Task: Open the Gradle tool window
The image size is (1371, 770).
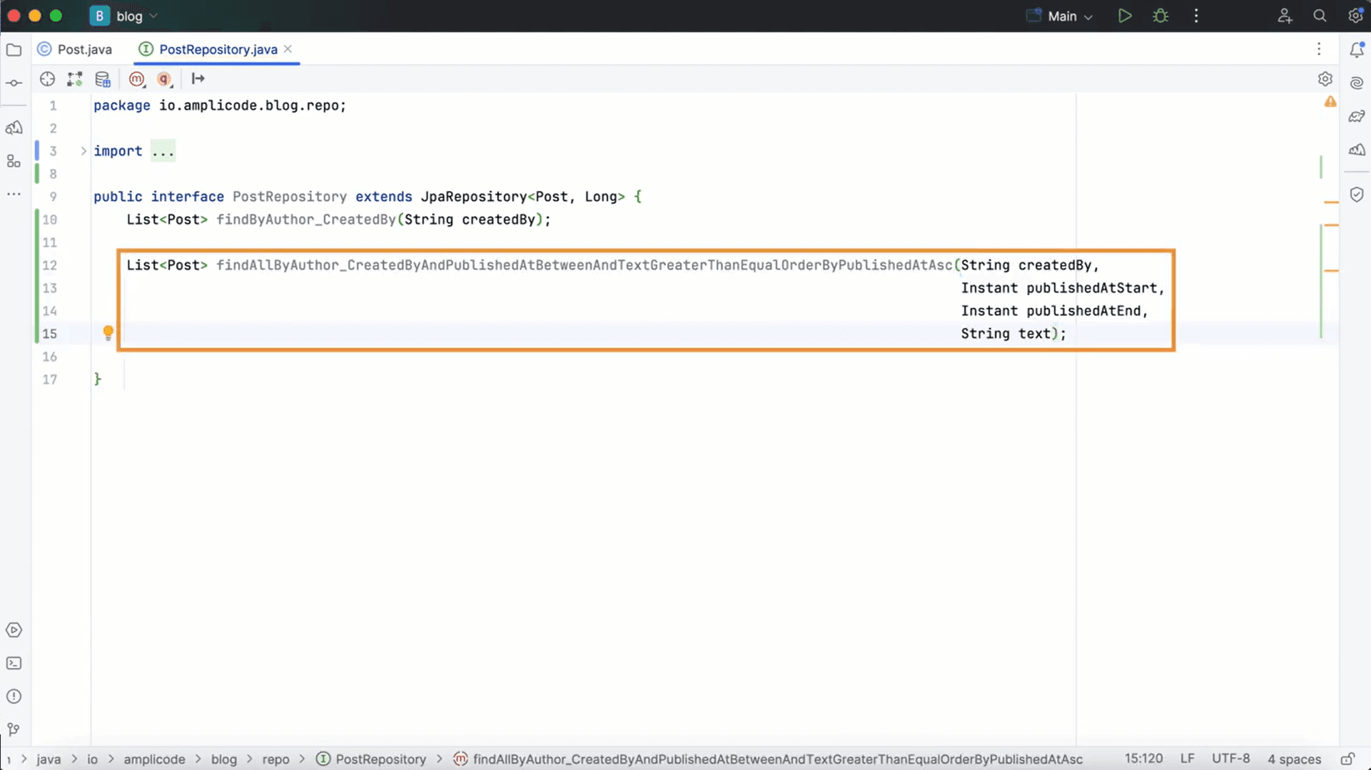Action: tap(1357, 116)
